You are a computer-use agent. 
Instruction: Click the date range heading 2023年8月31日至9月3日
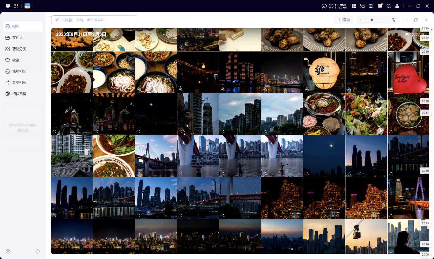click(81, 34)
